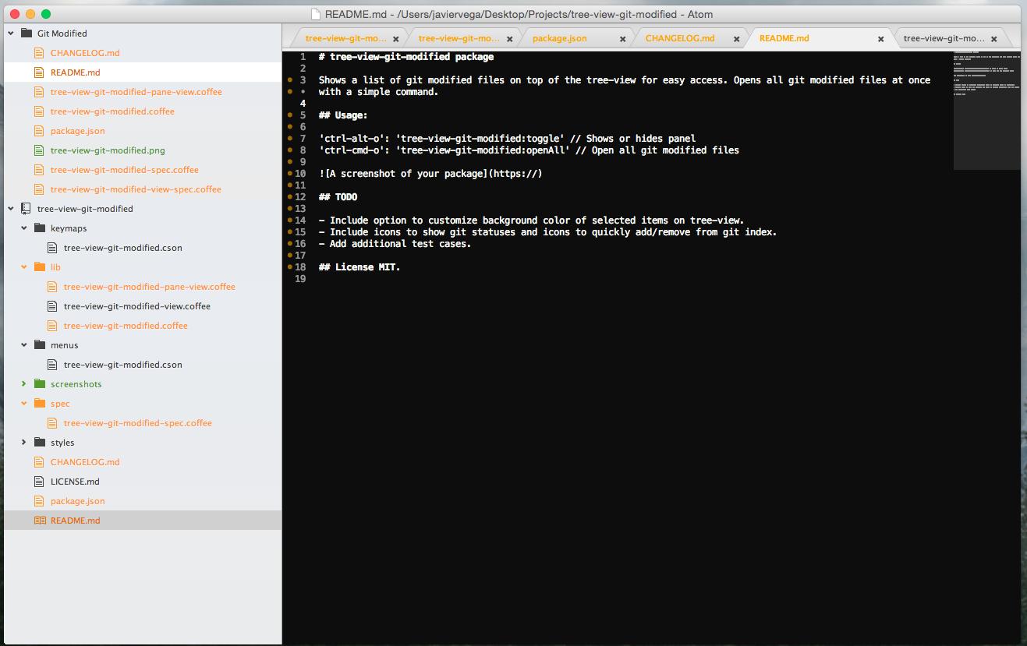Screen dimensions: 1027x646
Task: Open tree-view-git-modified-pane-view.coffee from Git Modified list
Action: click(136, 92)
